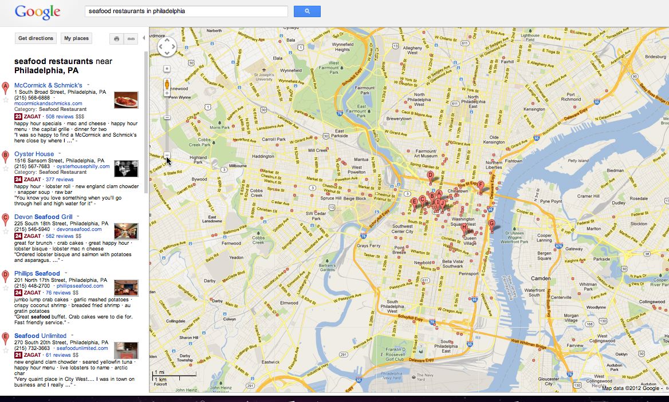Select map pin D on the map
The height and width of the screenshot is (402, 669).
(x=430, y=177)
